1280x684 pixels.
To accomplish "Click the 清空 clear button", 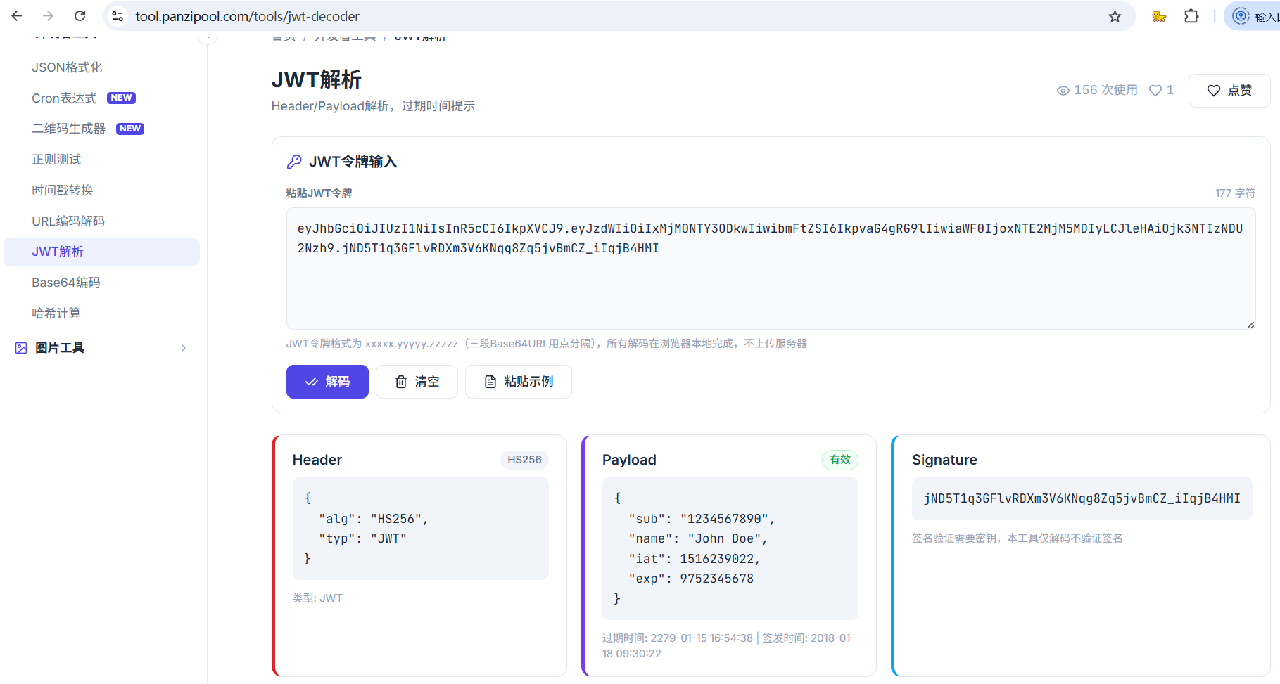I will pos(417,382).
